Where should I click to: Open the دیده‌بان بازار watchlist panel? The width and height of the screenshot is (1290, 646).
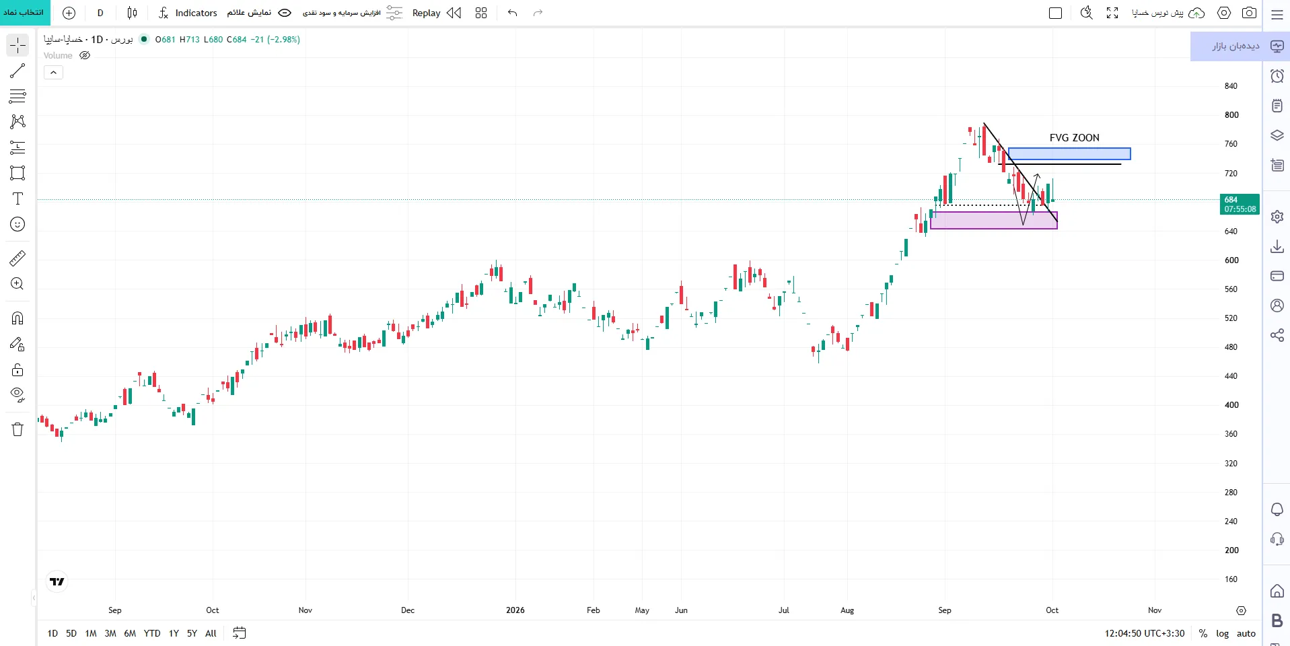[x=1239, y=46]
